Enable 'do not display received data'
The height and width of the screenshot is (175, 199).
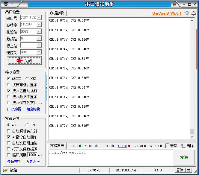coord(9,97)
